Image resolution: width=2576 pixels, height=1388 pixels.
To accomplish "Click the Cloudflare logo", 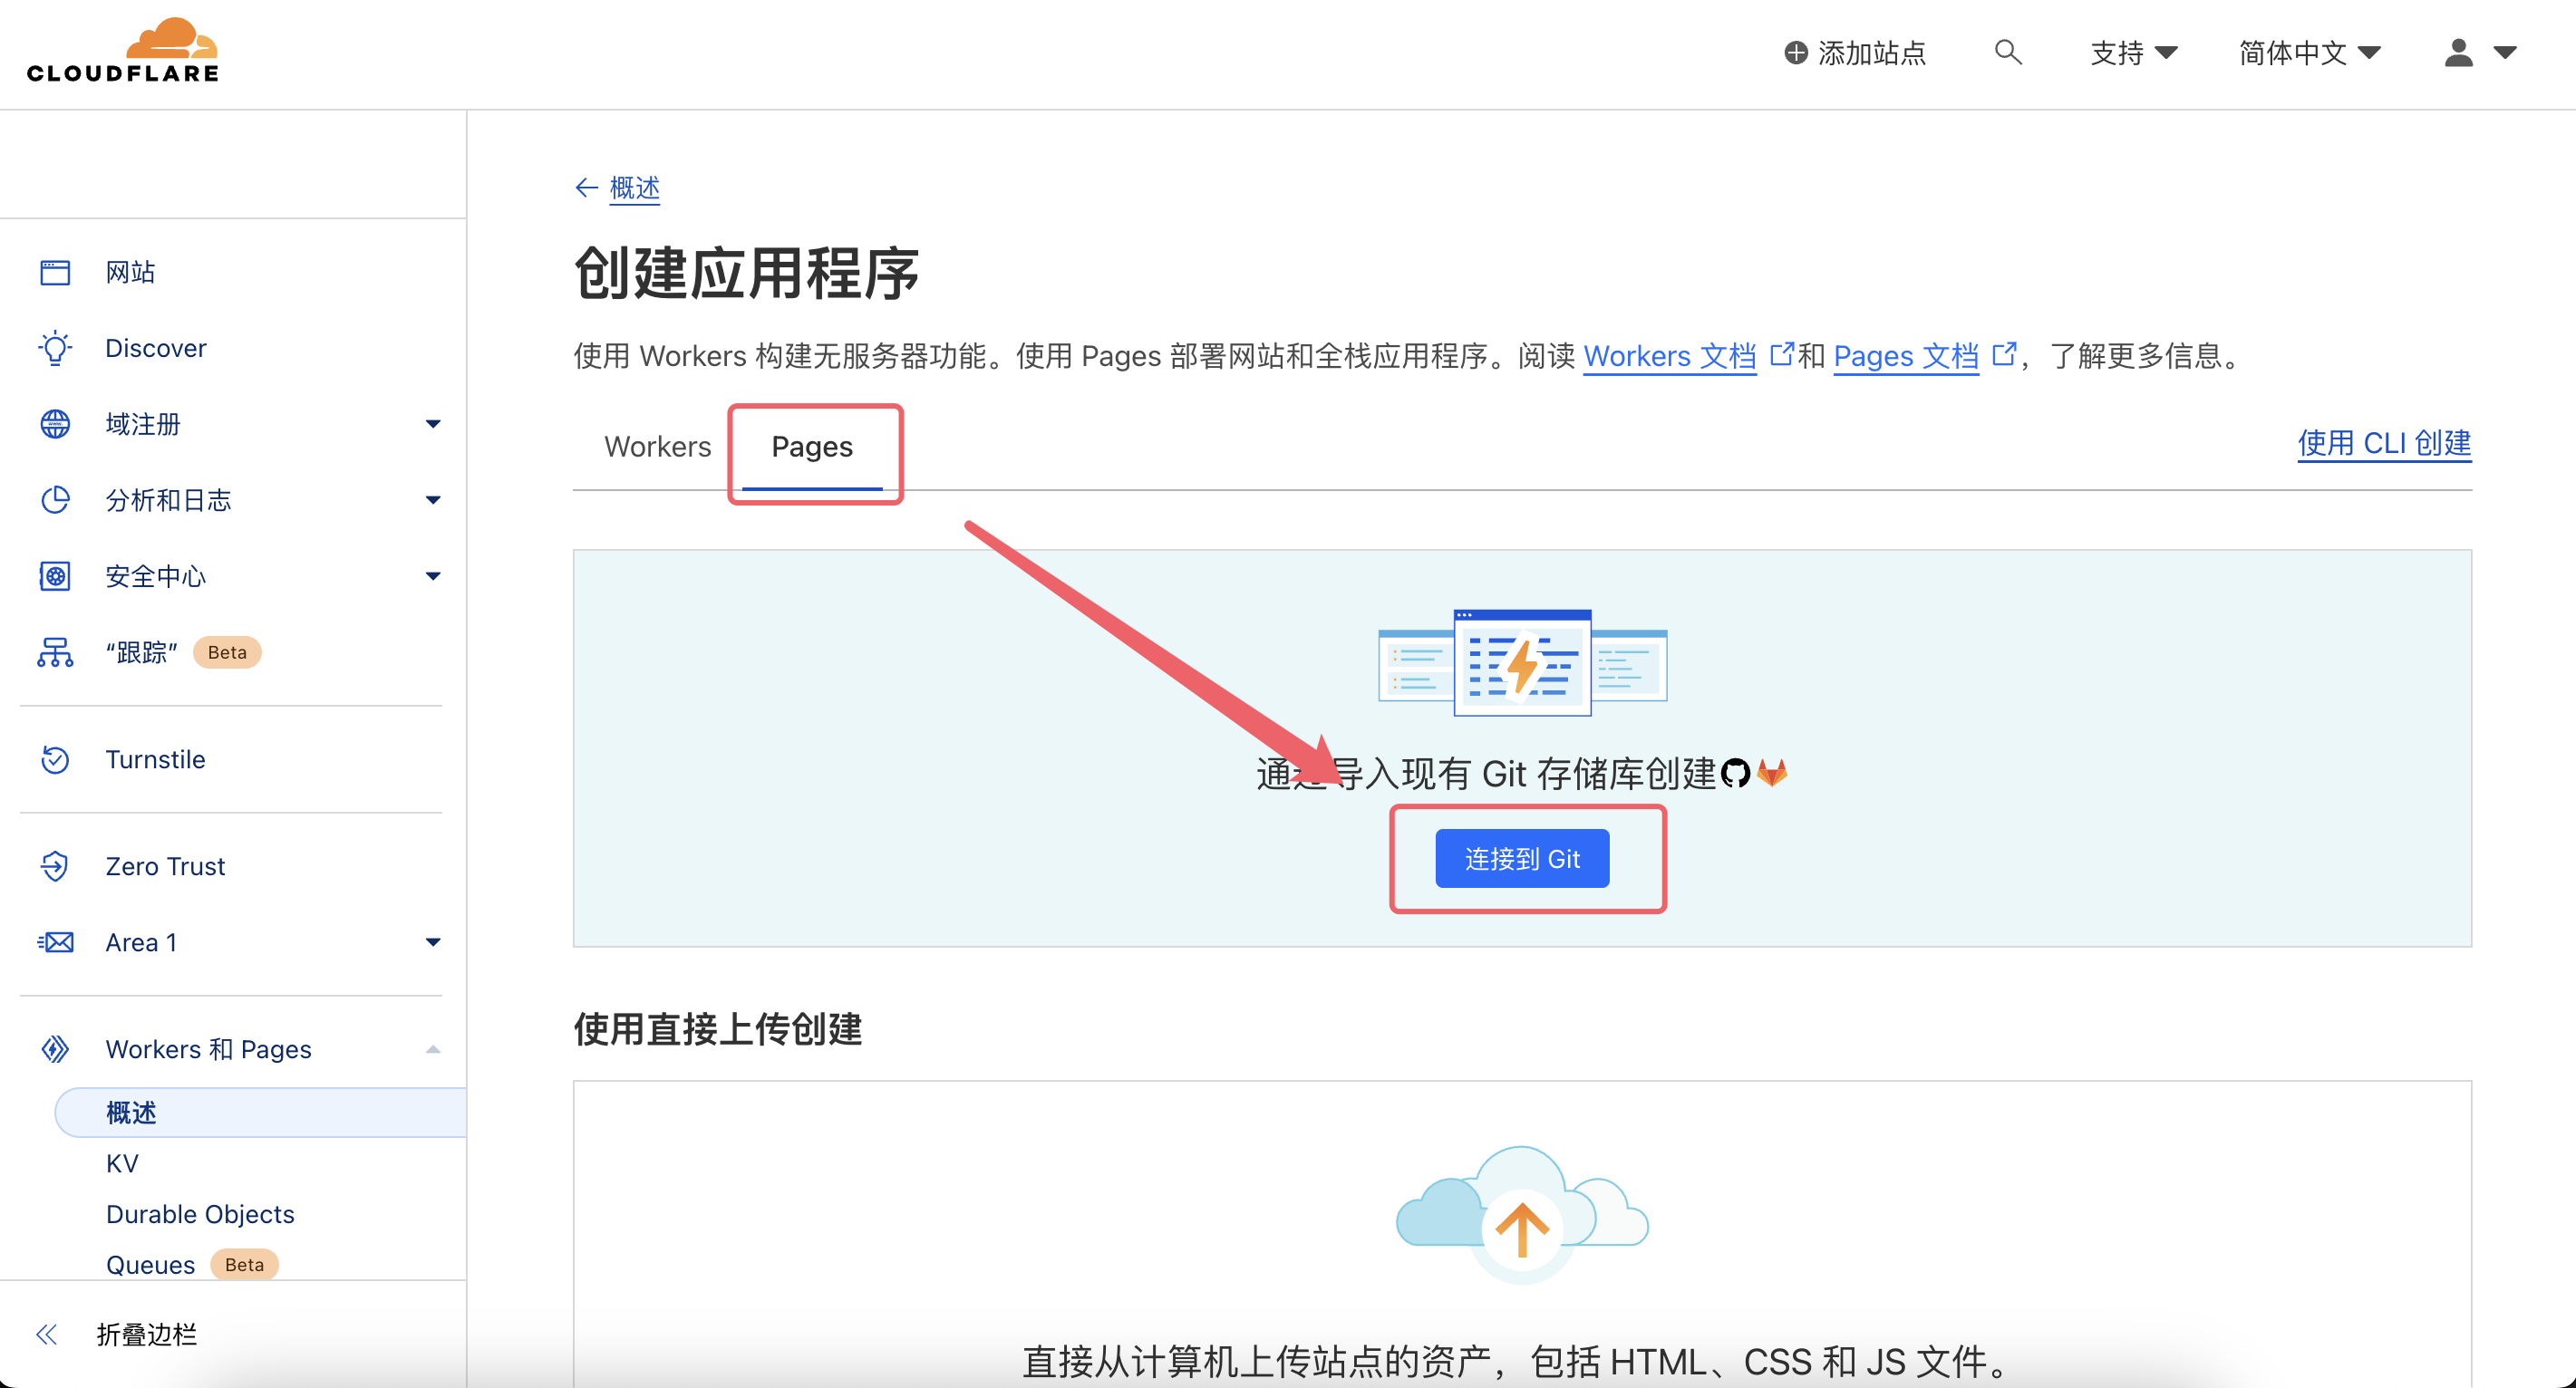I will tap(122, 50).
